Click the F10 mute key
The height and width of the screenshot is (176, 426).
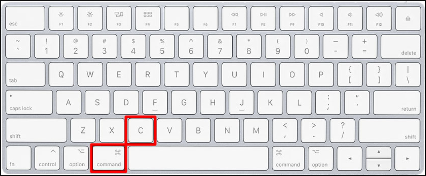click(321, 18)
